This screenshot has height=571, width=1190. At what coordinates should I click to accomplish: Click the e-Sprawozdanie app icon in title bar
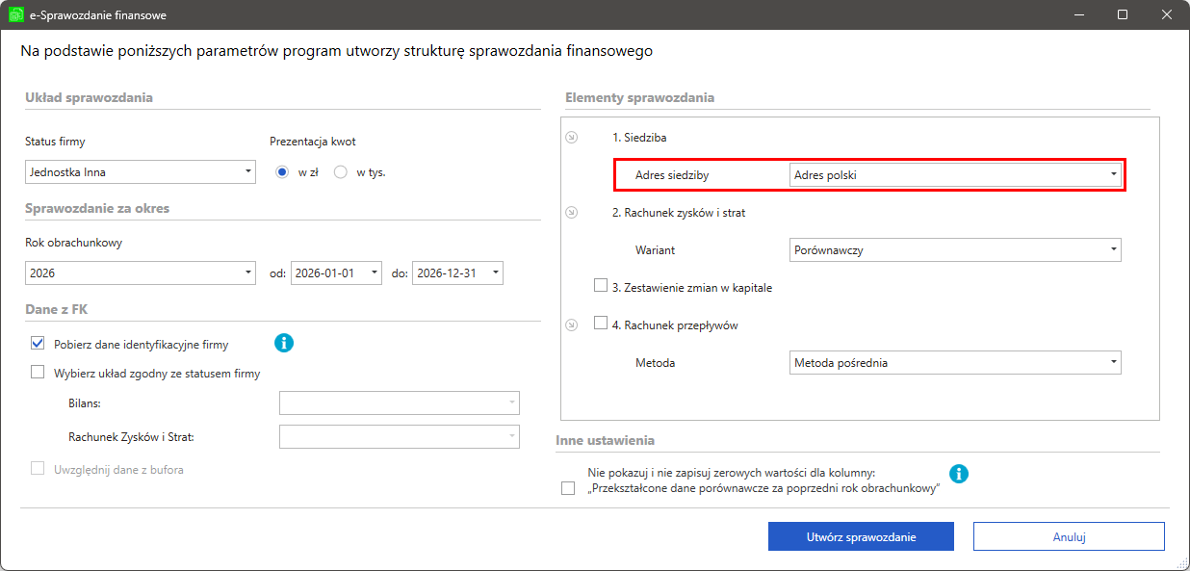(x=15, y=15)
